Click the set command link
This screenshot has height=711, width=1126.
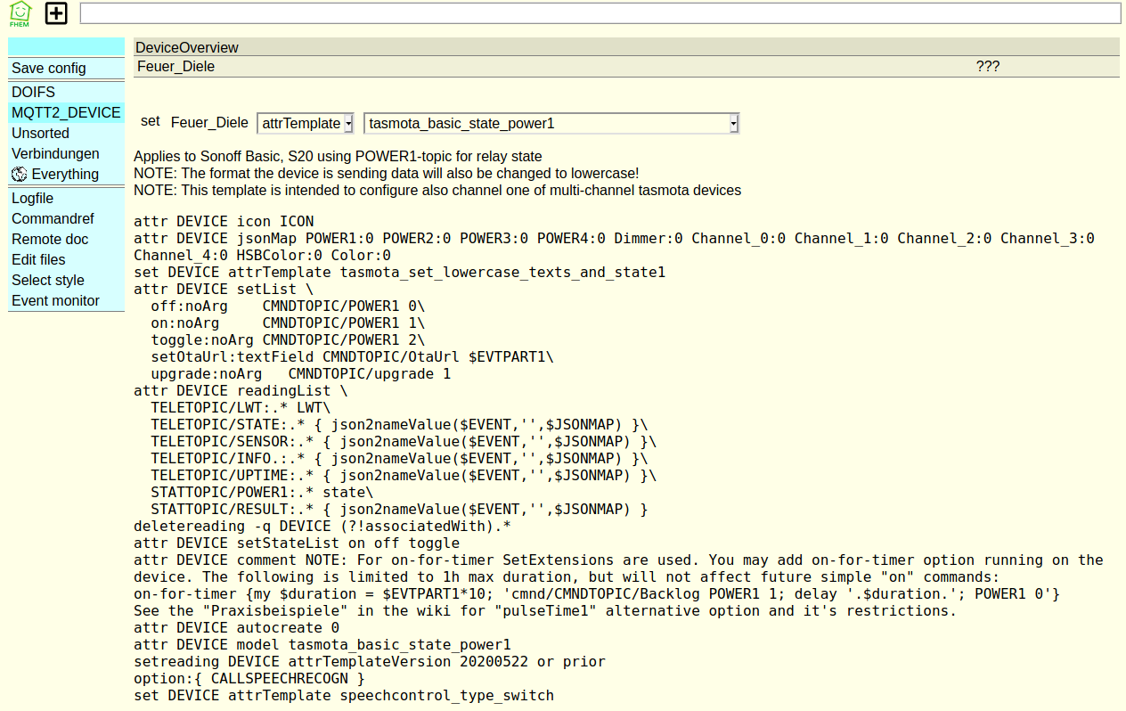coord(150,122)
